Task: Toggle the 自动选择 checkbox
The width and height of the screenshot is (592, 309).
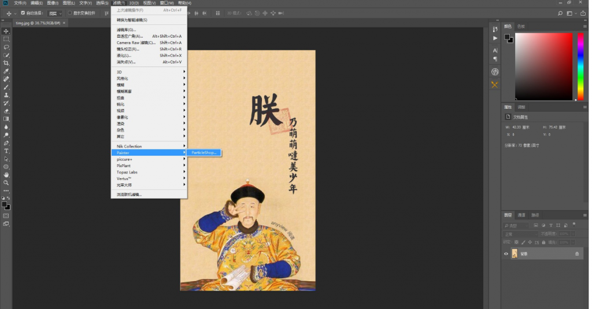Action: (x=23, y=13)
